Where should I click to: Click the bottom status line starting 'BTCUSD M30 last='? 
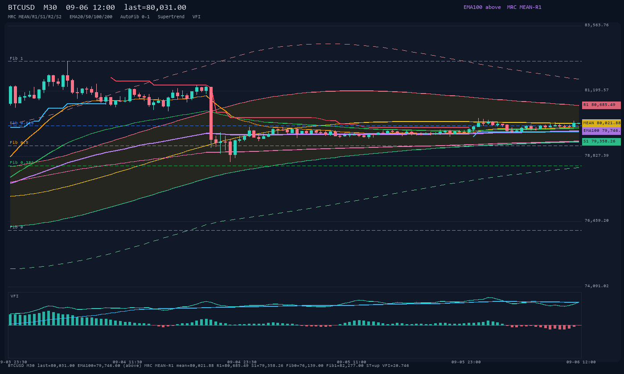tap(209, 366)
